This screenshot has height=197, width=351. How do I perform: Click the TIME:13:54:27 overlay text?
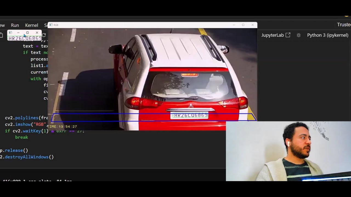pyautogui.click(x=62, y=127)
